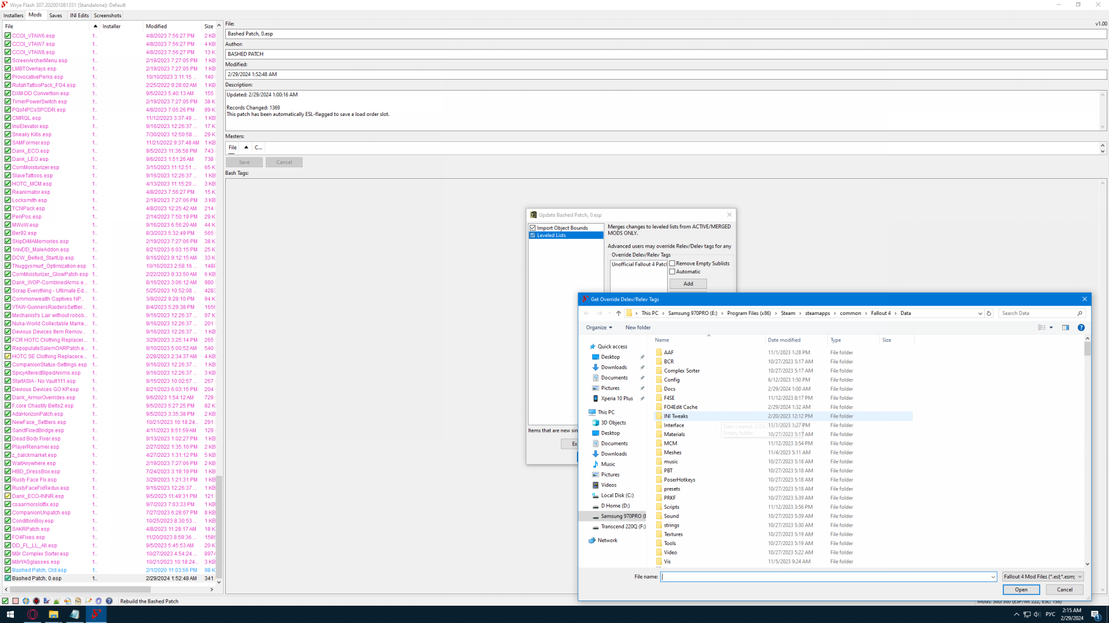The width and height of the screenshot is (1109, 623).
Task: Click the Open button in file dialog
Action: point(1021,590)
